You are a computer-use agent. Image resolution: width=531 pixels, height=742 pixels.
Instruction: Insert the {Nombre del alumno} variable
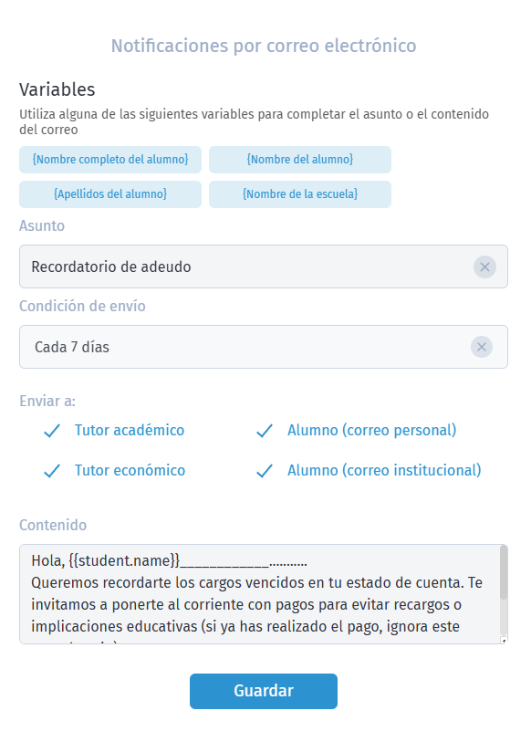300,160
